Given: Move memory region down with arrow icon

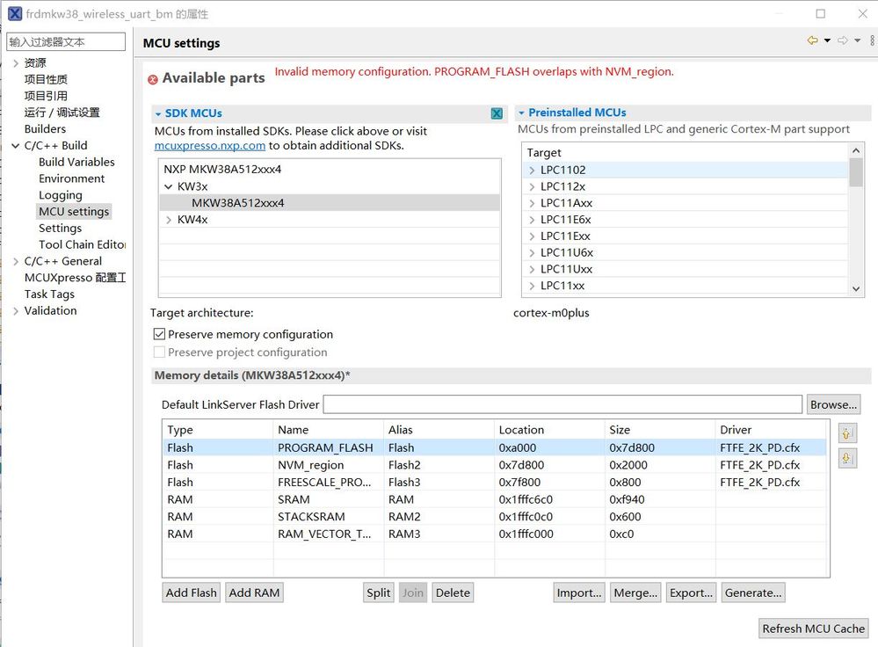Looking at the screenshot, I should click(847, 458).
